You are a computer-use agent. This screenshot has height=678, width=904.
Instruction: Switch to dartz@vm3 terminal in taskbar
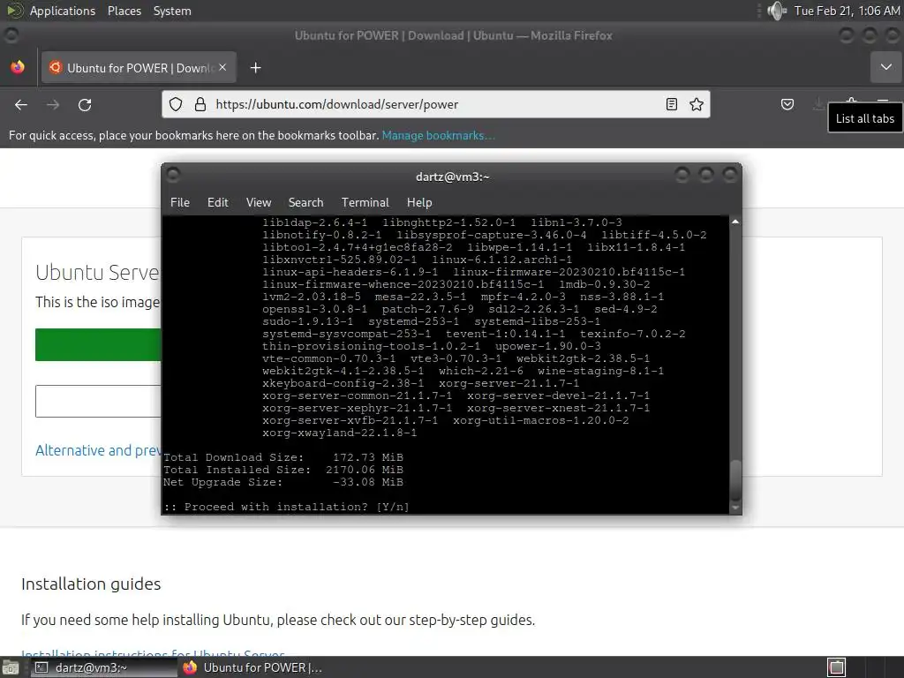click(104, 667)
